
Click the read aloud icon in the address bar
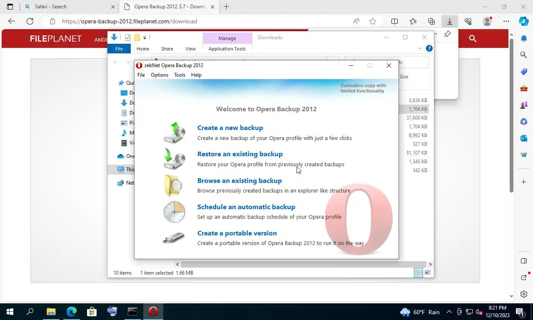click(x=356, y=21)
